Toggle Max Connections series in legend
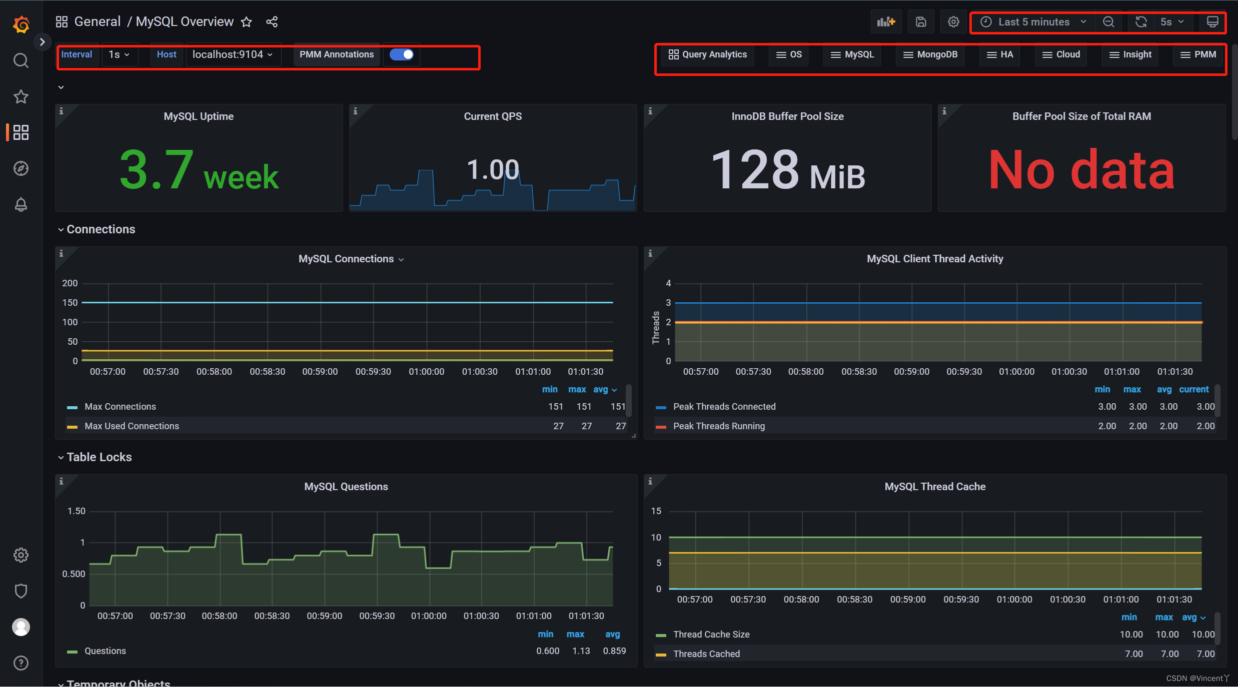This screenshot has width=1238, height=687. coord(120,407)
